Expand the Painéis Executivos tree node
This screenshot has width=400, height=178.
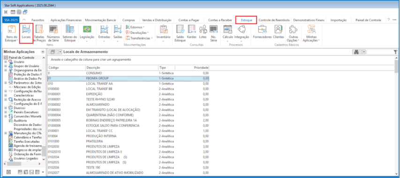(6, 112)
